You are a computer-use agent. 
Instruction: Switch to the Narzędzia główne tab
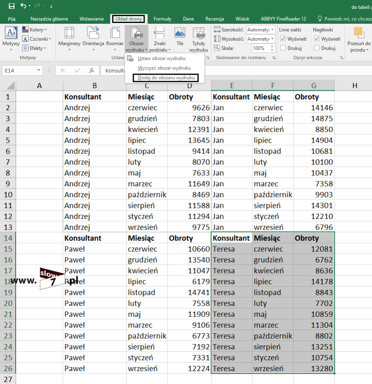coord(49,19)
